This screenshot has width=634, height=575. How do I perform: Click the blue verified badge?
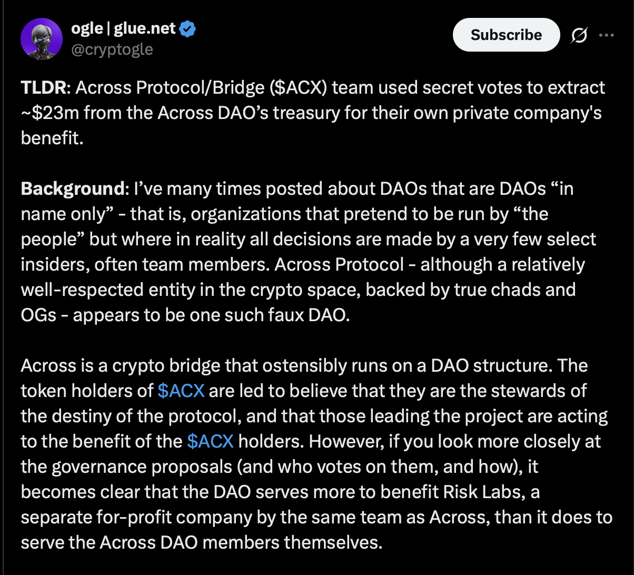tap(187, 29)
